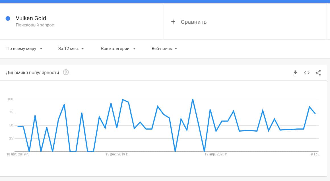Click the plus icon next to Сравнить

click(173, 22)
